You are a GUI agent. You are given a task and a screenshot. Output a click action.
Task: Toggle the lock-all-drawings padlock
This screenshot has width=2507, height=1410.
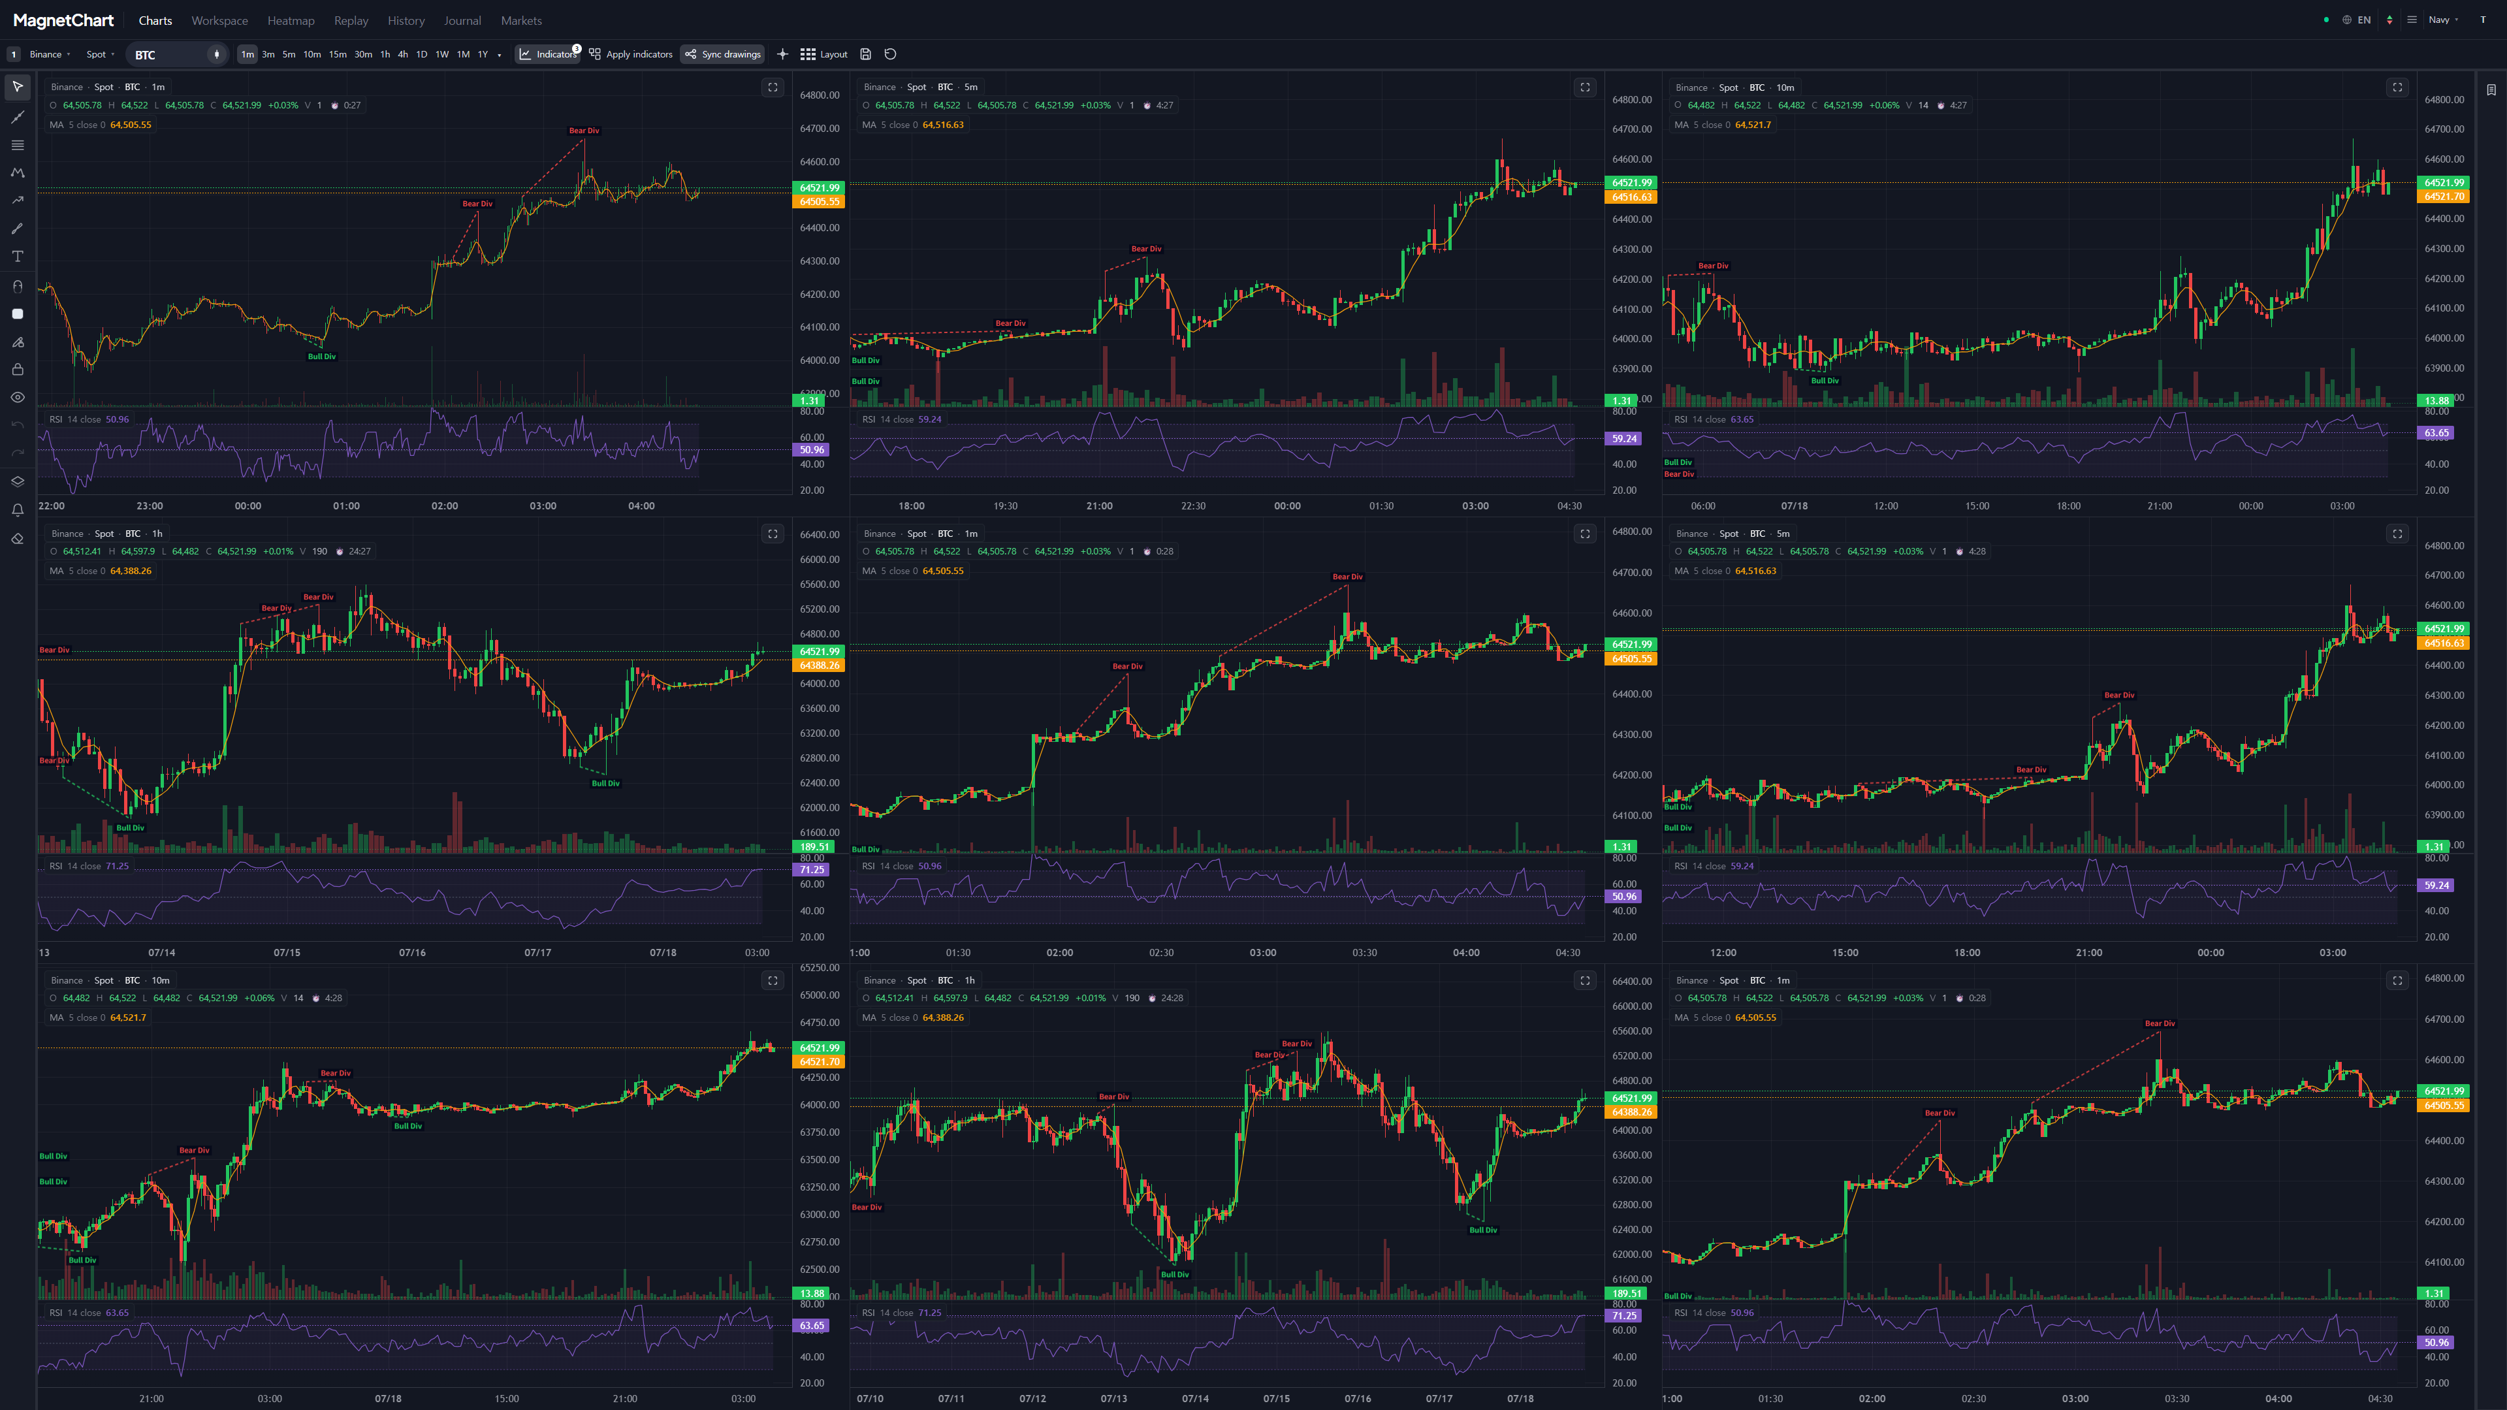[x=18, y=370]
